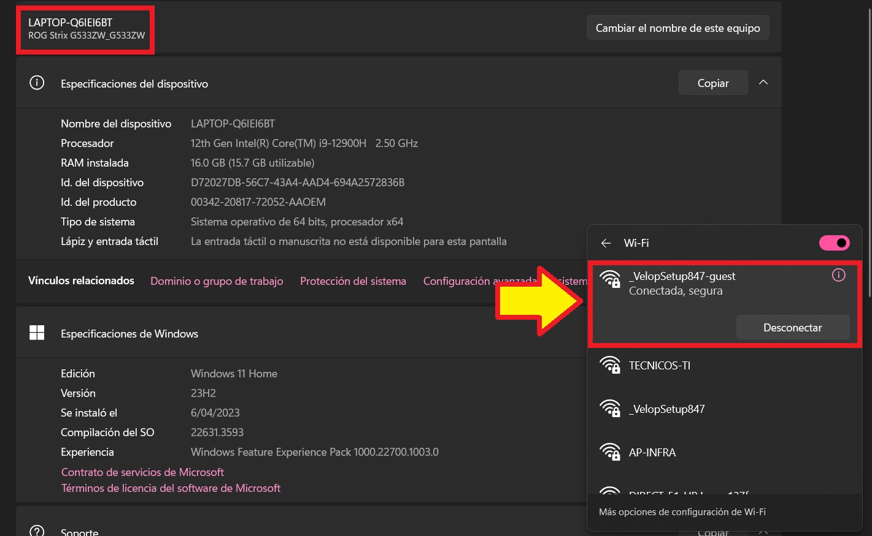This screenshot has width=872, height=536.
Task: Turn off the Wi-Fi toggle switch
Action: click(x=834, y=243)
